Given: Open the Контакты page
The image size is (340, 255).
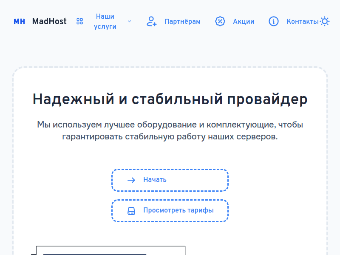Looking at the screenshot, I should pyautogui.click(x=302, y=21).
